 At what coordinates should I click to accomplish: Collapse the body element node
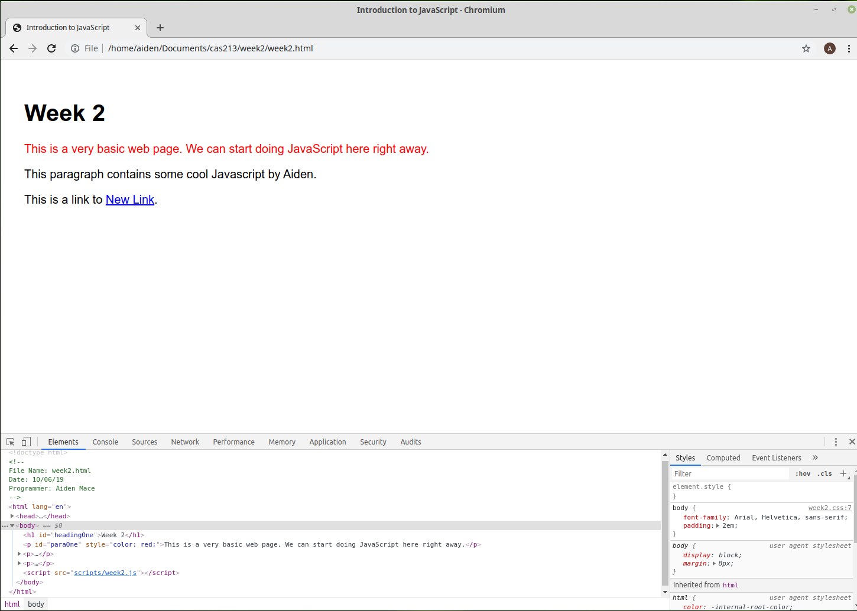click(12, 525)
